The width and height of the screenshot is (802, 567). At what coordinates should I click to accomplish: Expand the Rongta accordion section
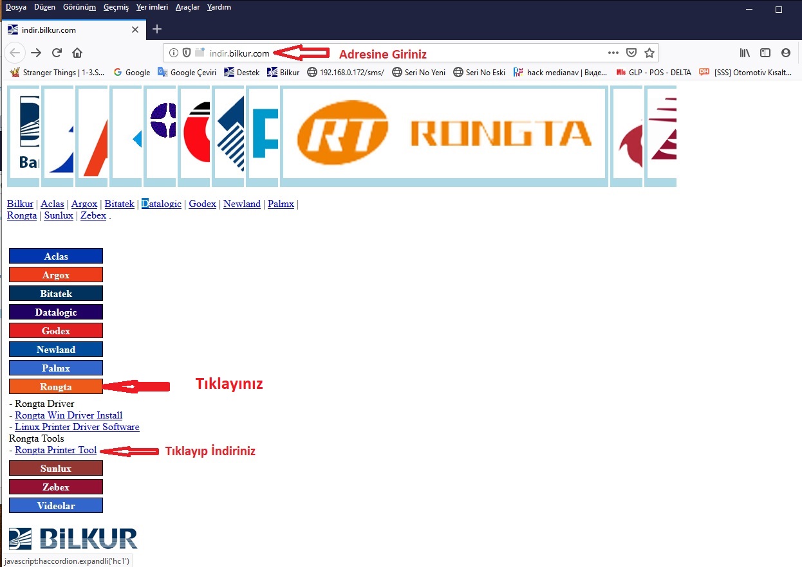(56, 387)
